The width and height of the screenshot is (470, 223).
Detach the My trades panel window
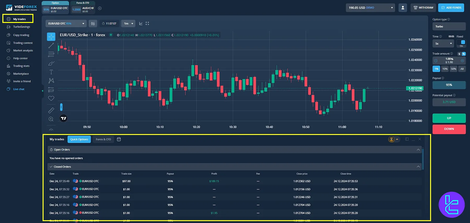[407, 139]
